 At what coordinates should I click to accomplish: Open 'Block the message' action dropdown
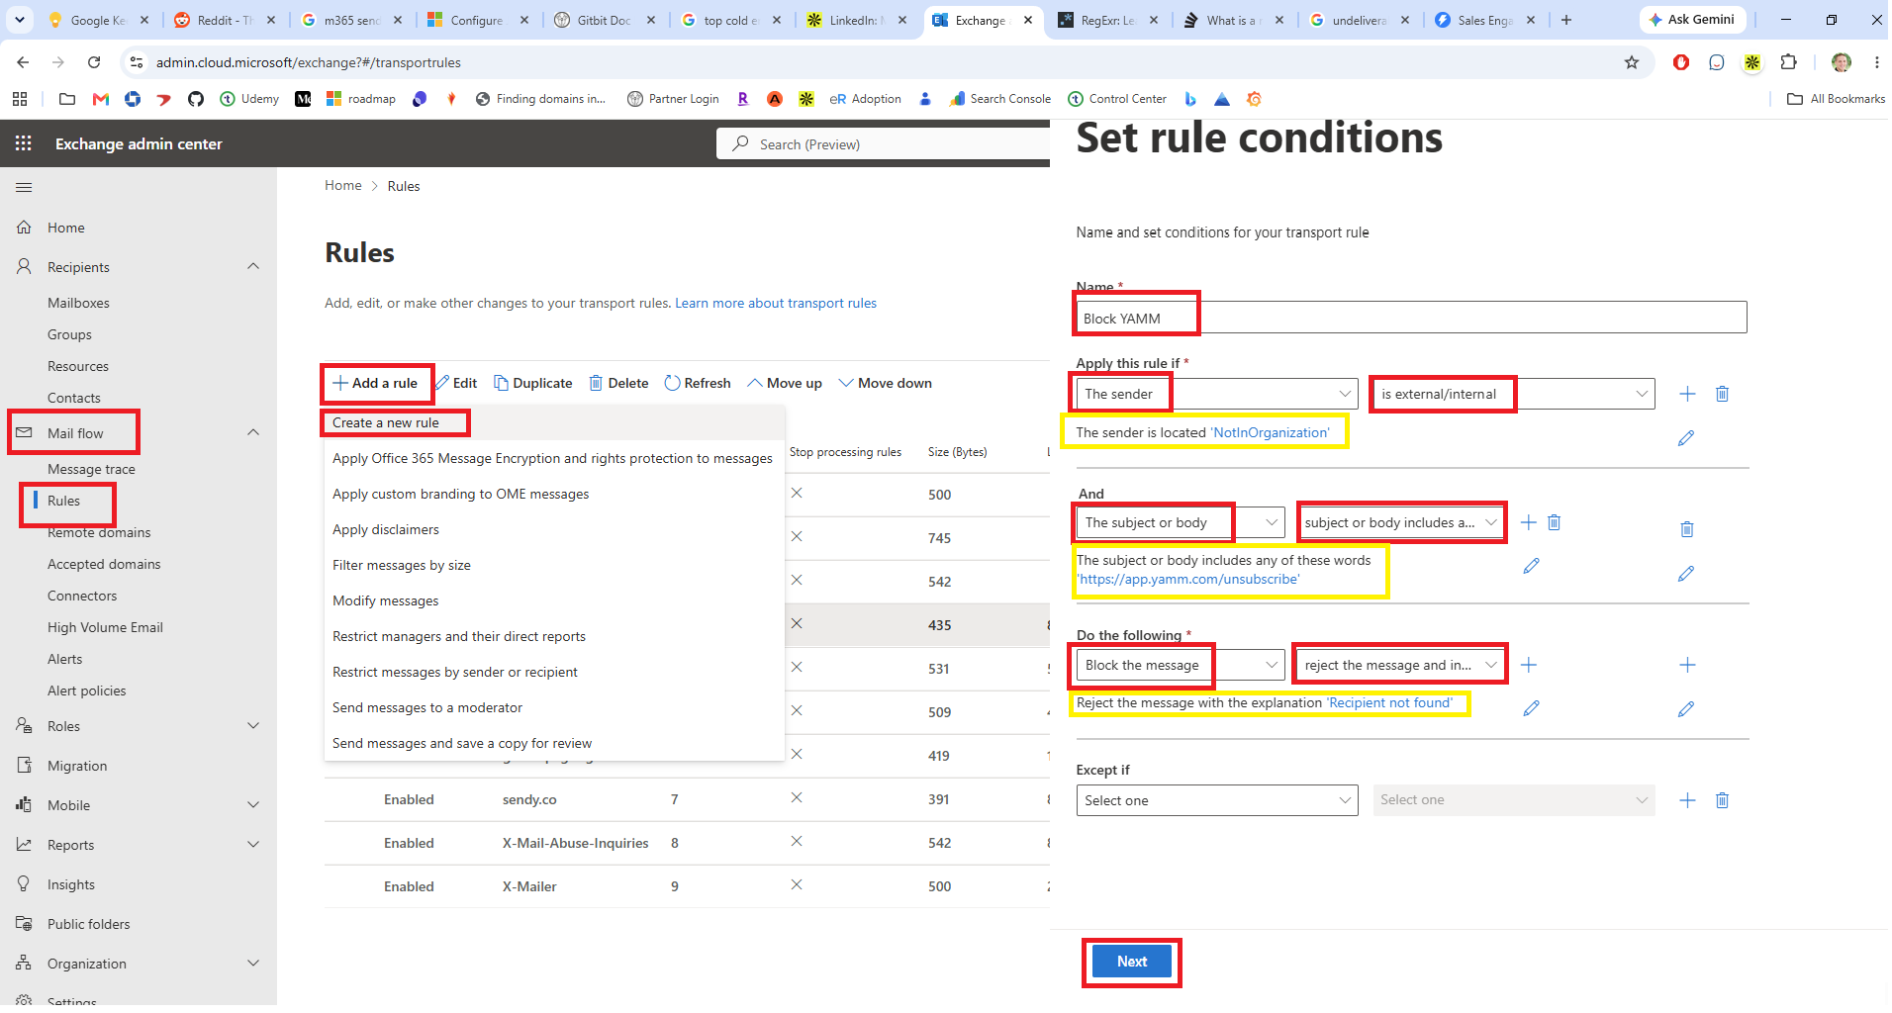(x=1181, y=665)
